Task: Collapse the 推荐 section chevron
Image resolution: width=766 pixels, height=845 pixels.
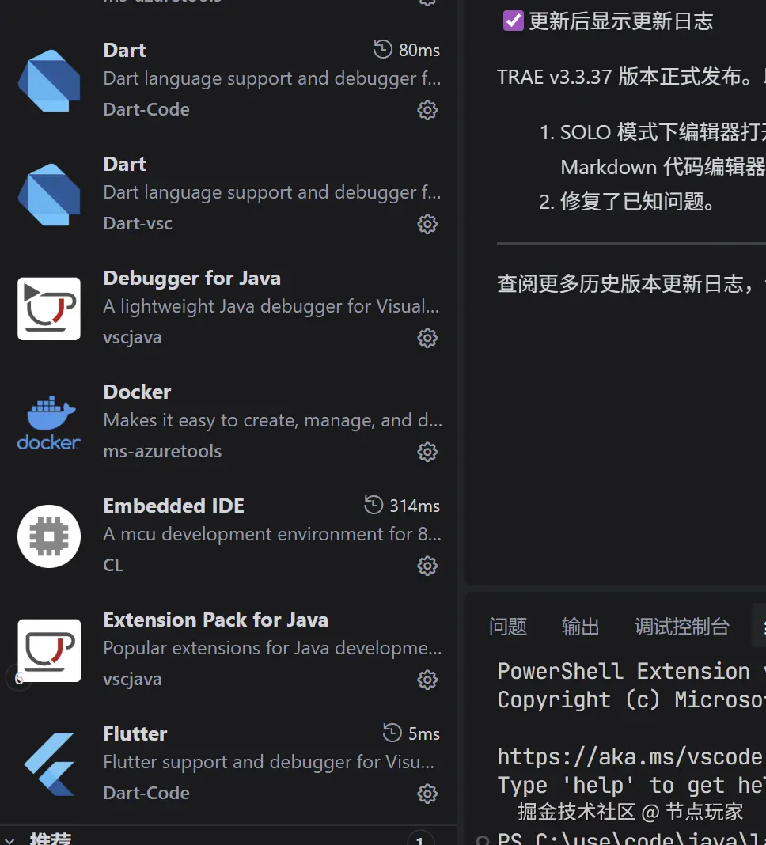Action: pos(9,839)
